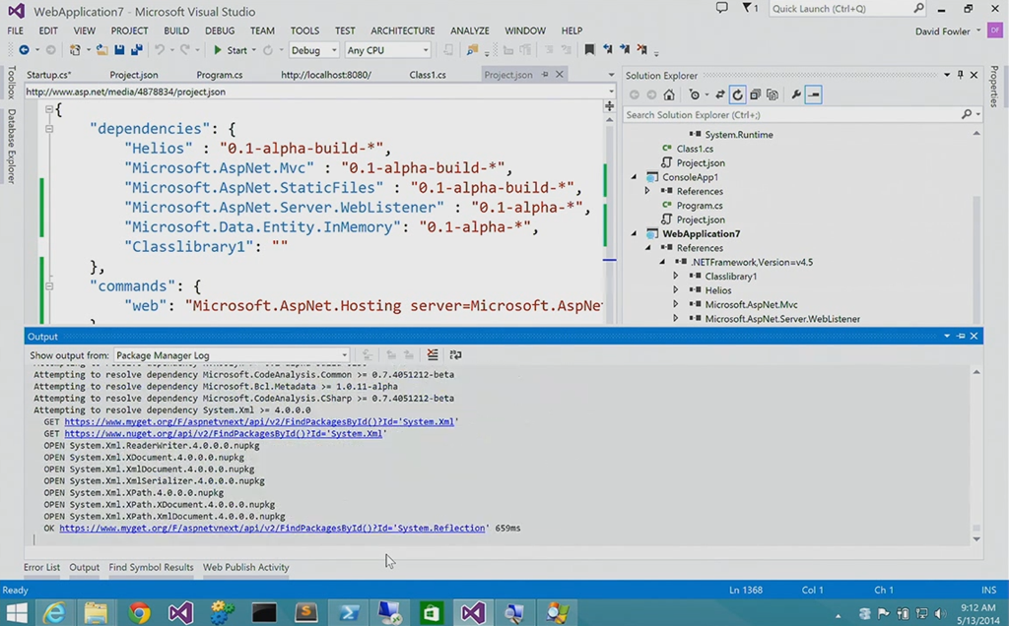Viewport: 1009px width, 626px height.
Task: Open the Web Publish Activity tab
Action: click(x=245, y=567)
